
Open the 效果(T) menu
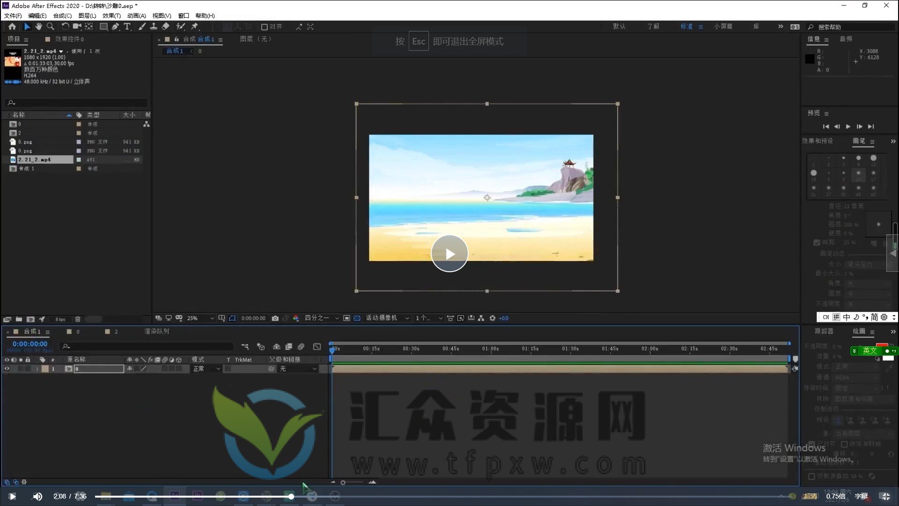click(x=112, y=15)
